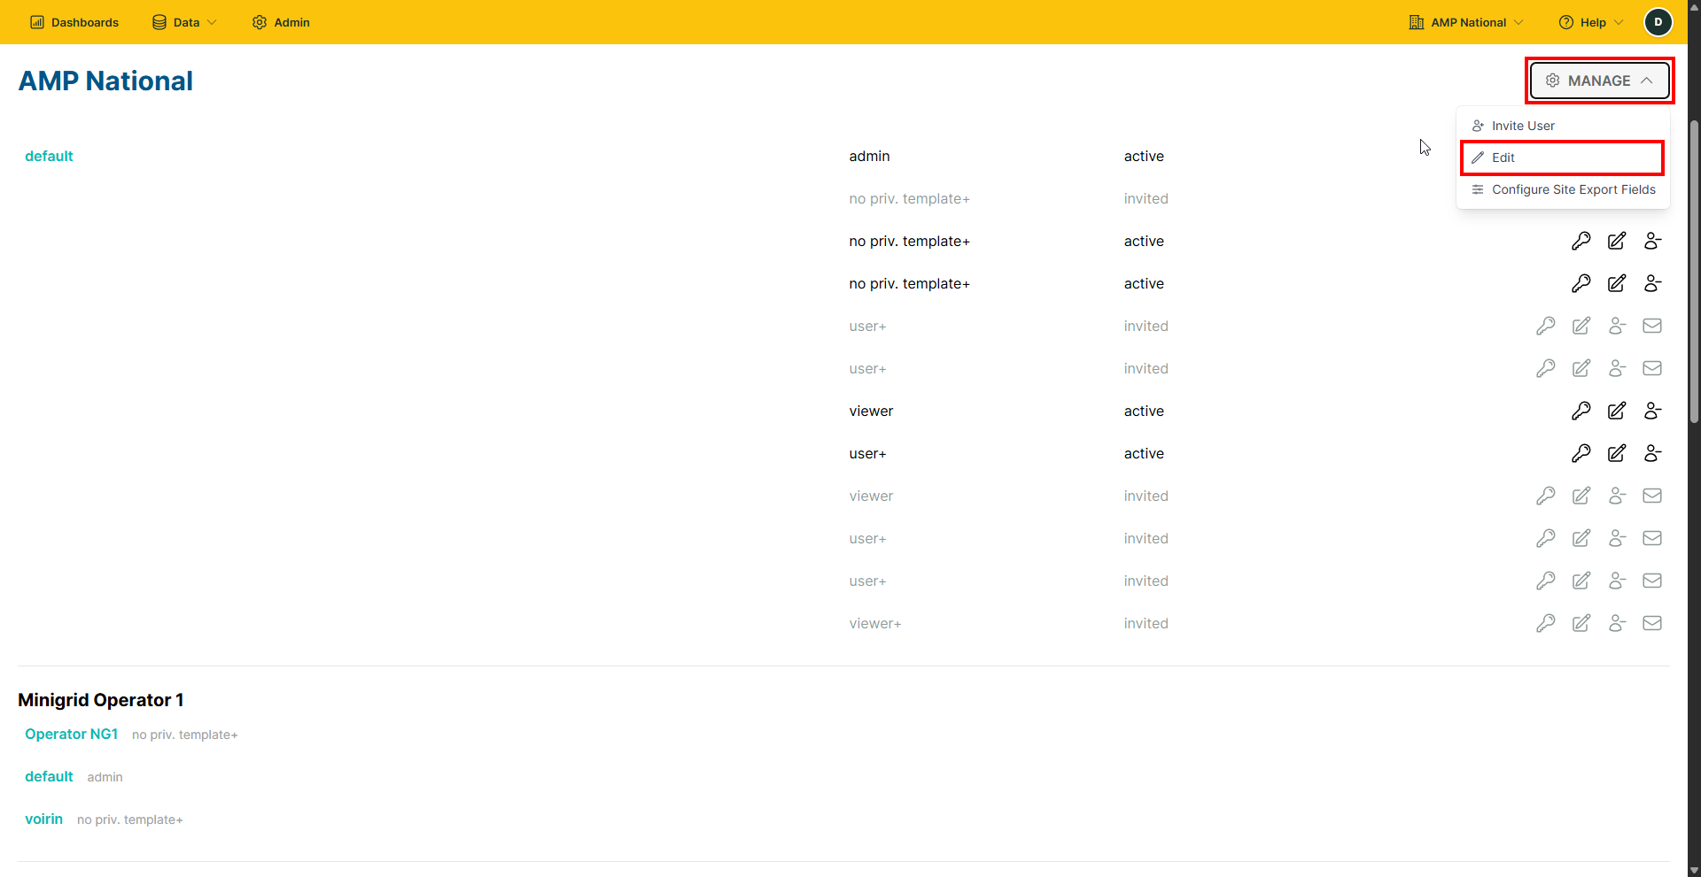
Task: Open Configure Site Export Fields
Action: pos(1563,189)
